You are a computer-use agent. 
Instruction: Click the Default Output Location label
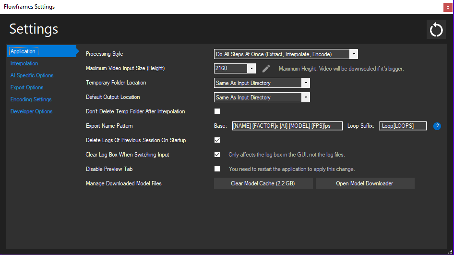coord(113,97)
